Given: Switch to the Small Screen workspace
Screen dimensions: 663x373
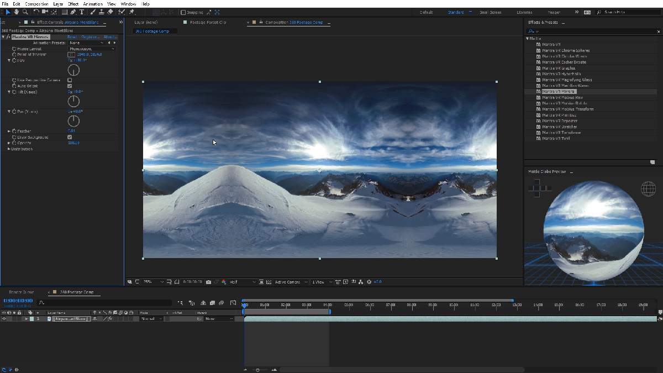Looking at the screenshot, I should 490,12.
